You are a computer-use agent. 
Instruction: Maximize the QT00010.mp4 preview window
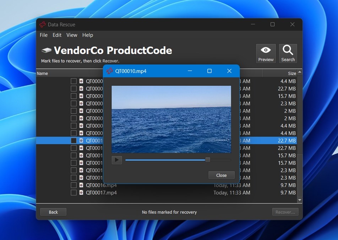209,71
